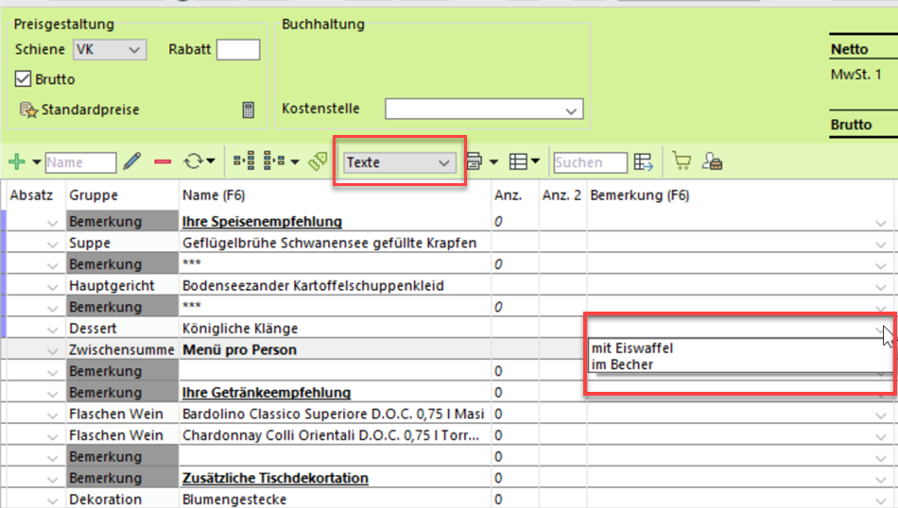
Task: Click the calculator icon beside Standardpreise
Action: click(249, 110)
